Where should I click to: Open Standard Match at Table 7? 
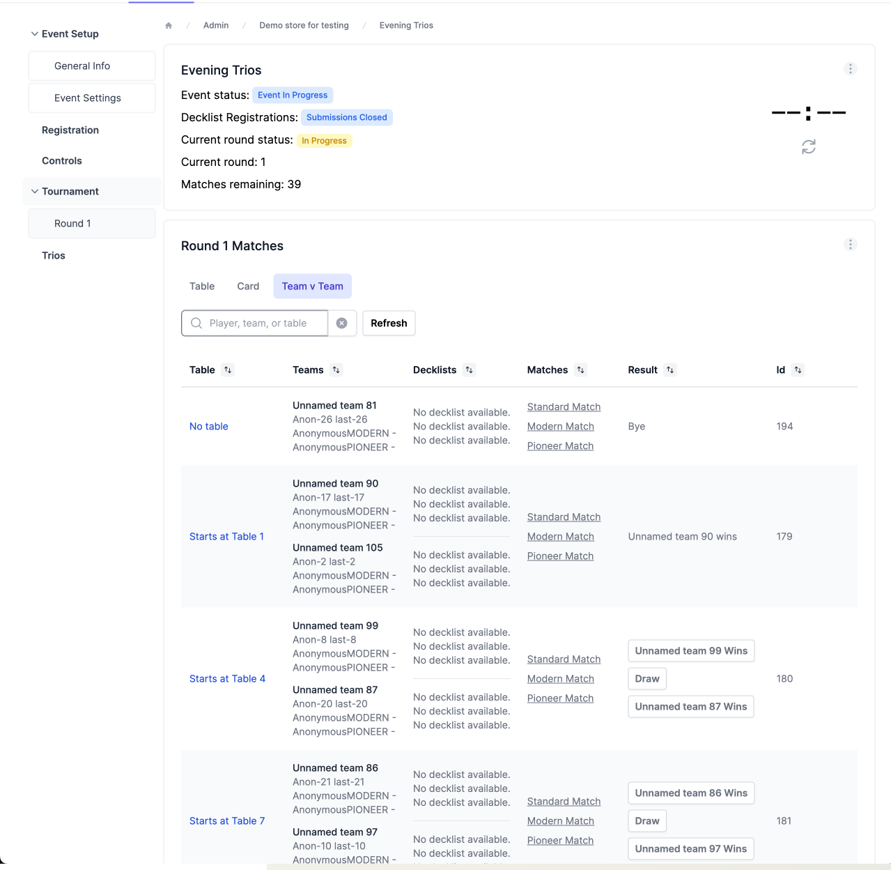(564, 802)
